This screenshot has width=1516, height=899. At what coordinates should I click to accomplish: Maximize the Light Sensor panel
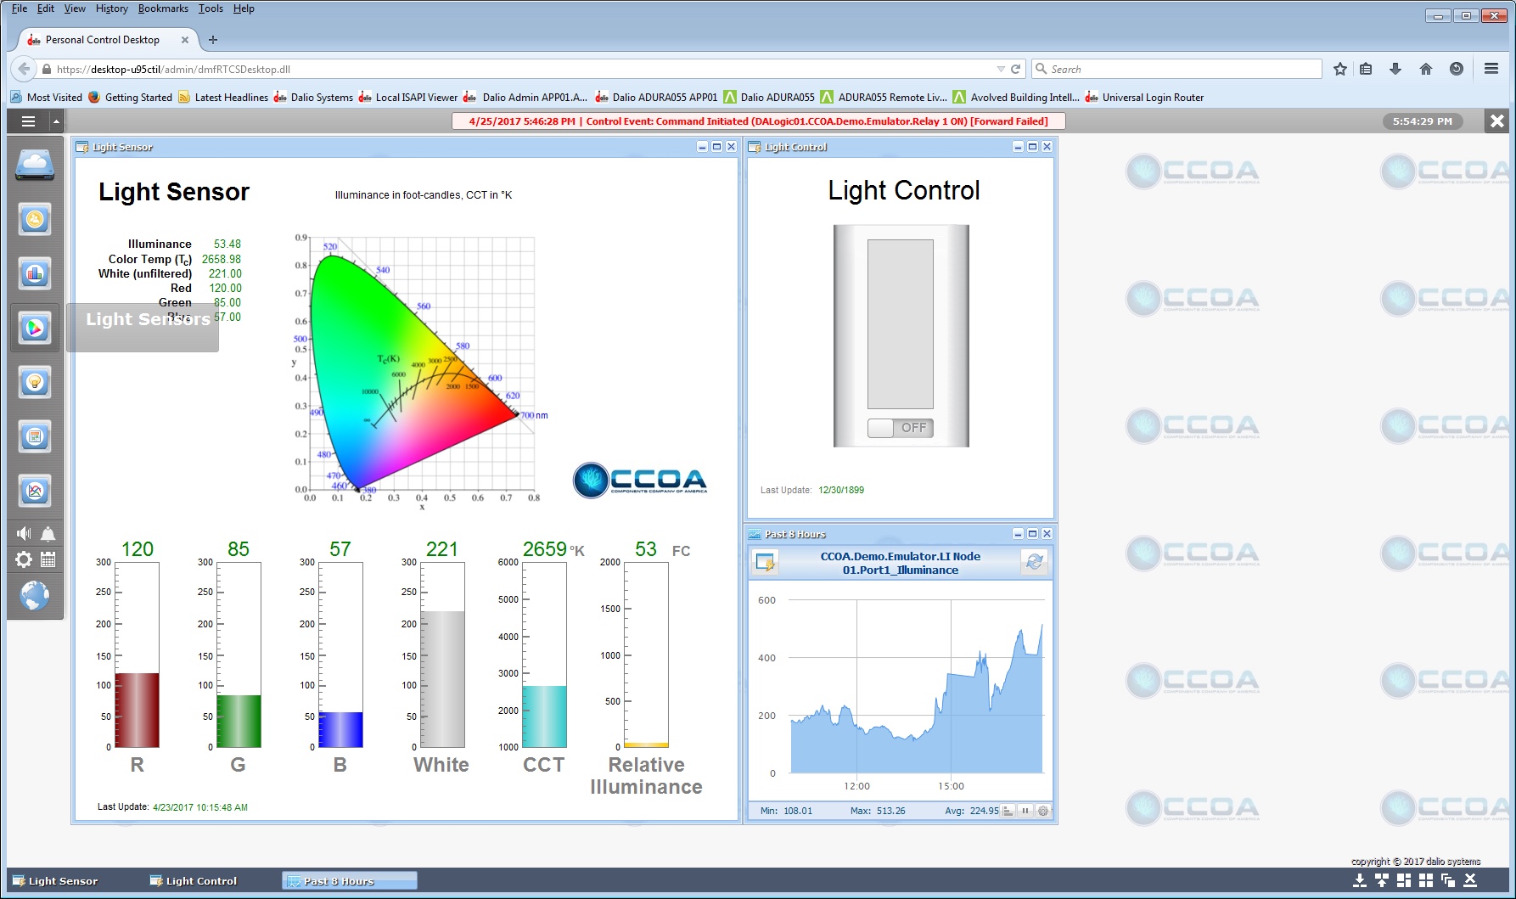[716, 147]
